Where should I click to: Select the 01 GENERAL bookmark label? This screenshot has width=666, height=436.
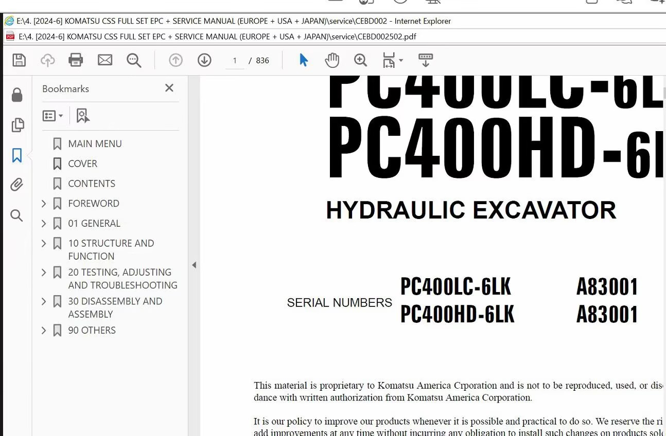click(x=94, y=224)
